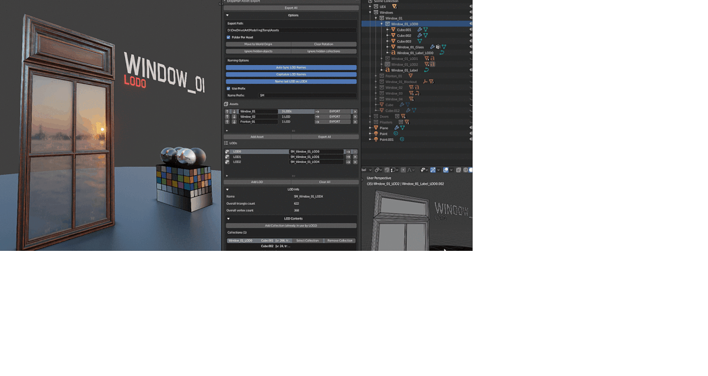The width and height of the screenshot is (708, 376).
Task: Move Window_01 asset up with arrow icon
Action: click(227, 112)
